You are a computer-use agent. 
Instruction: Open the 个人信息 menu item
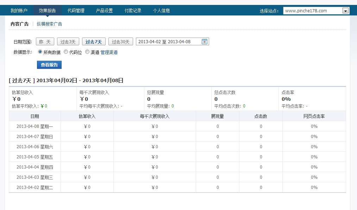[162, 11]
